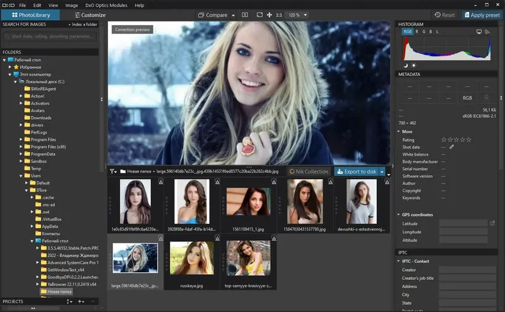
Task: Select B histogram channel
Action: pos(431,32)
